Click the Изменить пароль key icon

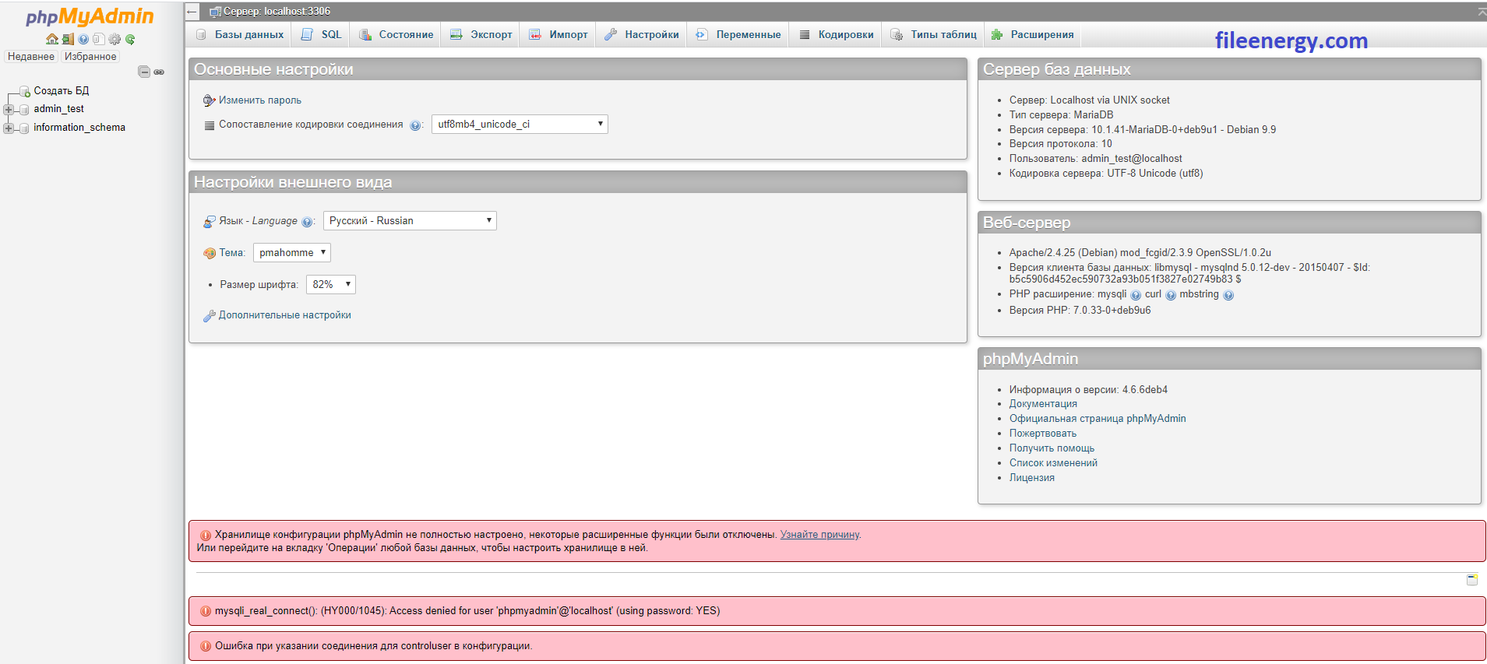click(209, 100)
